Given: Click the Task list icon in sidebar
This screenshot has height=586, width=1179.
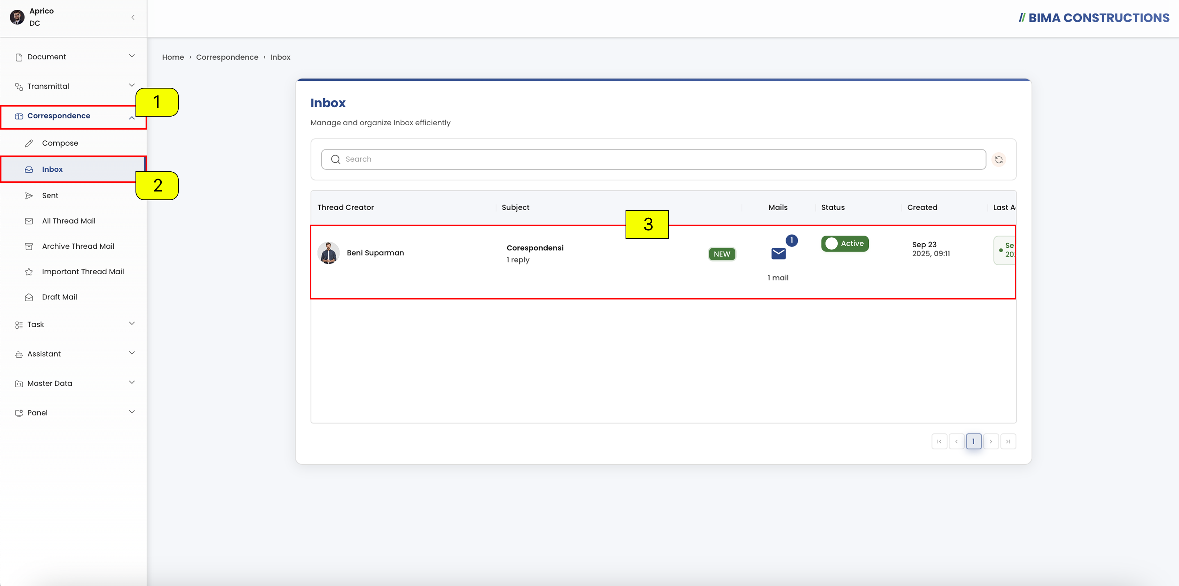Looking at the screenshot, I should click(19, 325).
